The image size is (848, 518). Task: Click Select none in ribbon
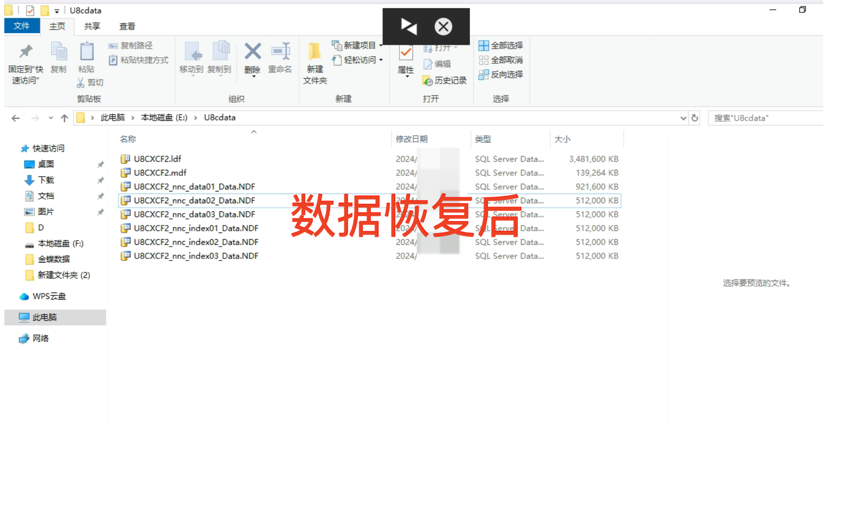tap(501, 60)
